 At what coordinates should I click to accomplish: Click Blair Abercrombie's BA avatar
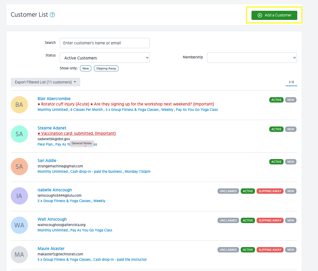pos(19,105)
